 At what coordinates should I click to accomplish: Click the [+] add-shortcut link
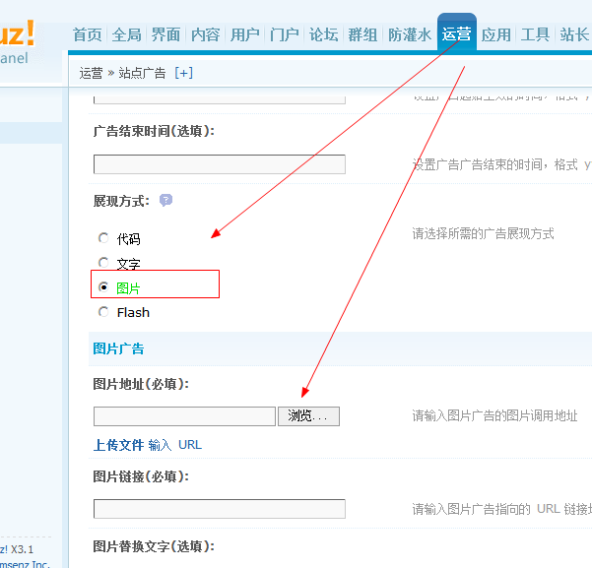coord(184,73)
